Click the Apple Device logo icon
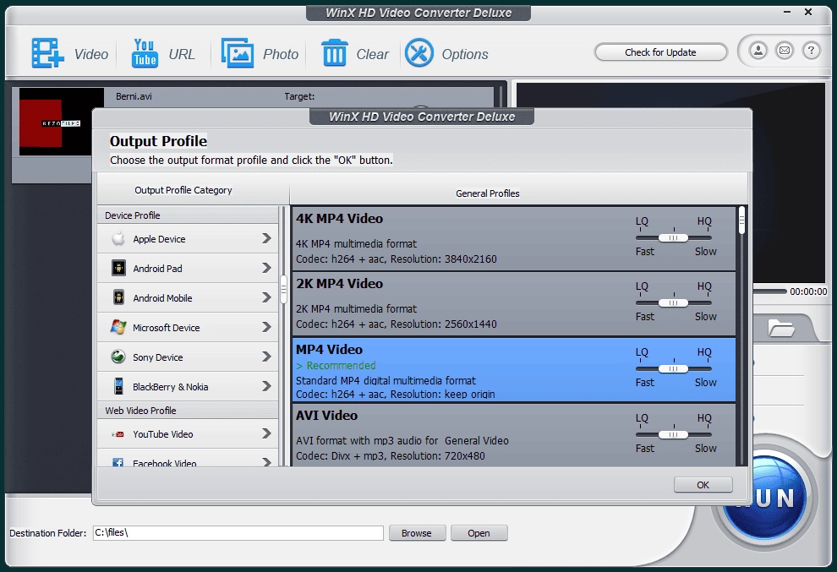The height and width of the screenshot is (572, 837). 118,238
